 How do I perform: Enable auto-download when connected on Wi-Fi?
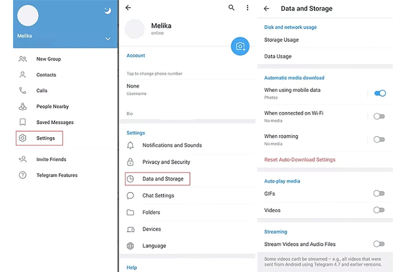[379, 116]
